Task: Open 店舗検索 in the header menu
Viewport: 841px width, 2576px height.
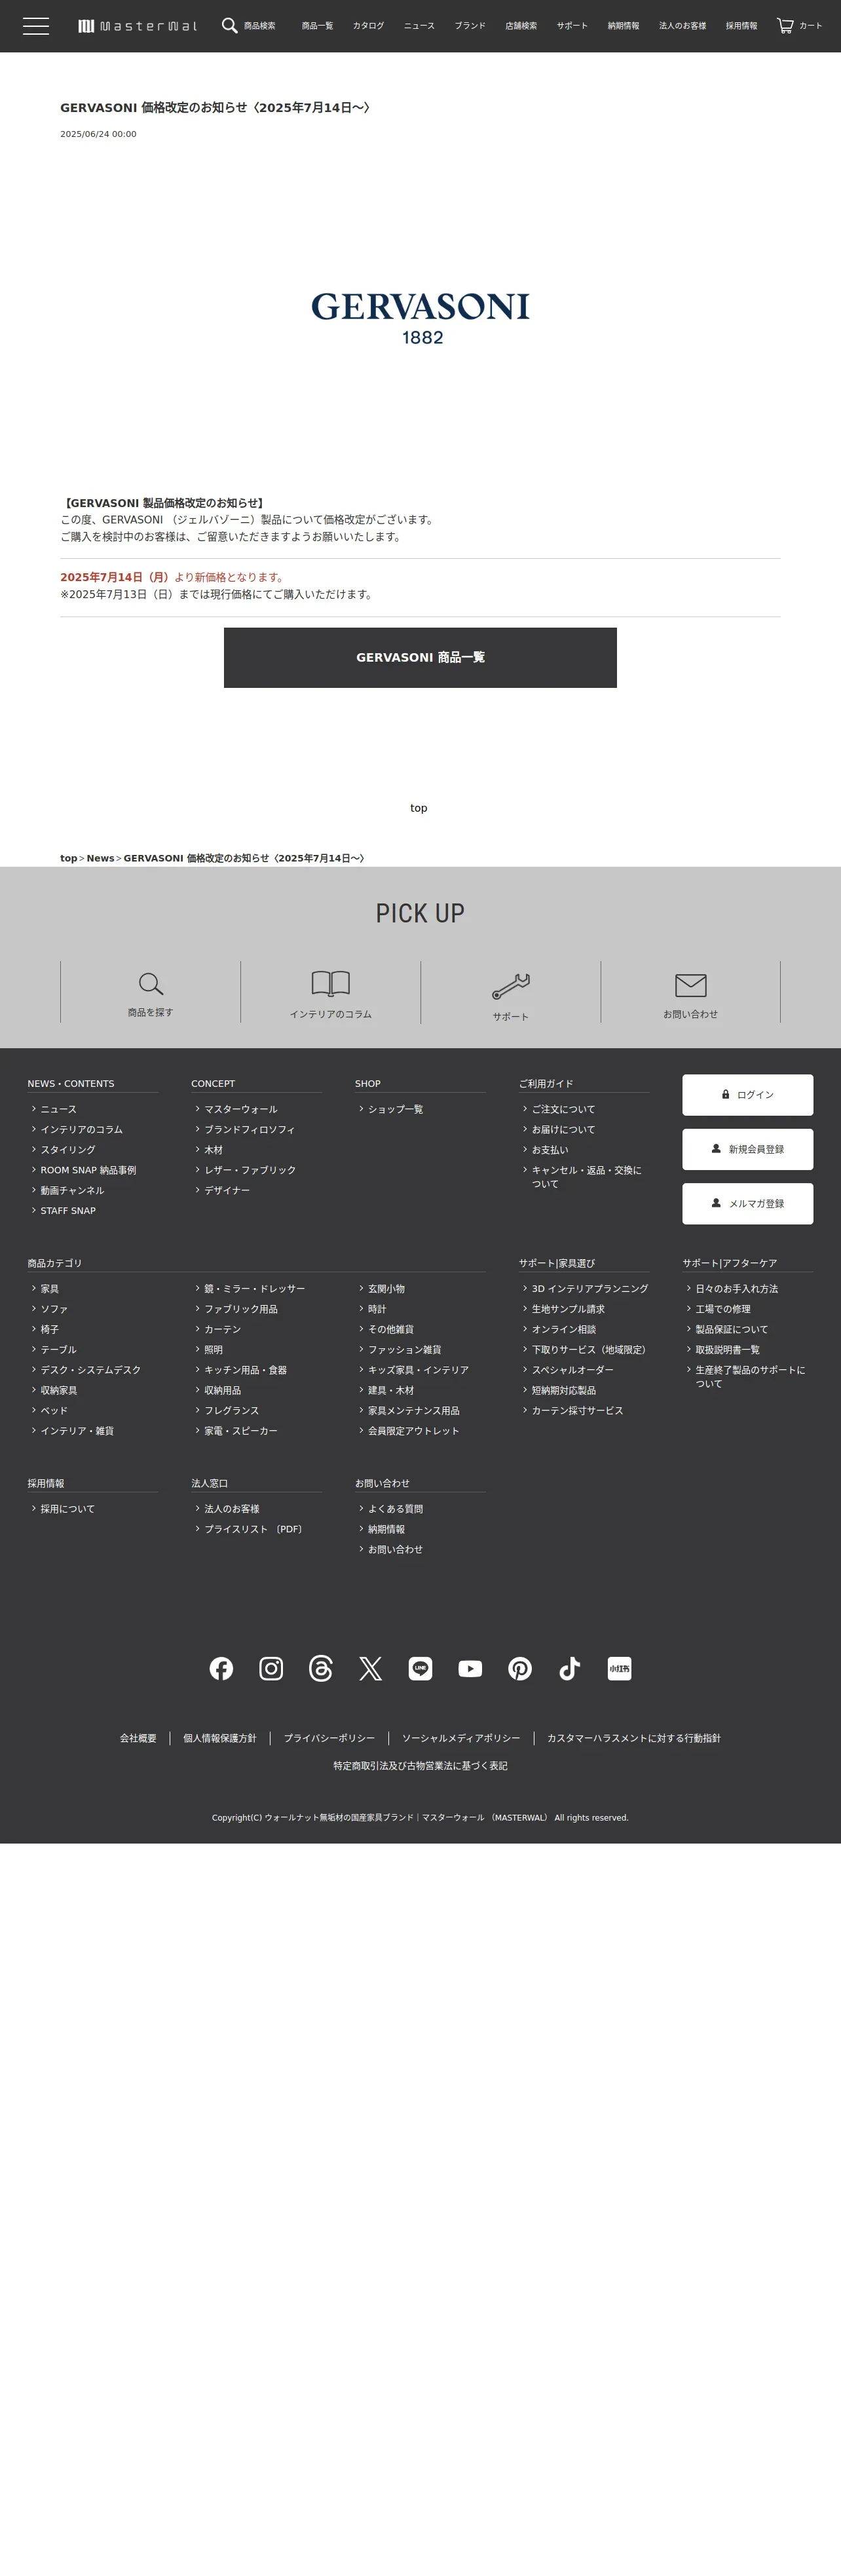Action: tap(521, 26)
